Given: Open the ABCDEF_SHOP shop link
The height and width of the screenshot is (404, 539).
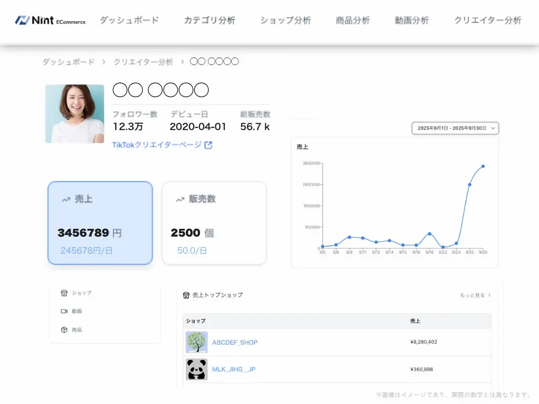Looking at the screenshot, I should click(x=235, y=342).
